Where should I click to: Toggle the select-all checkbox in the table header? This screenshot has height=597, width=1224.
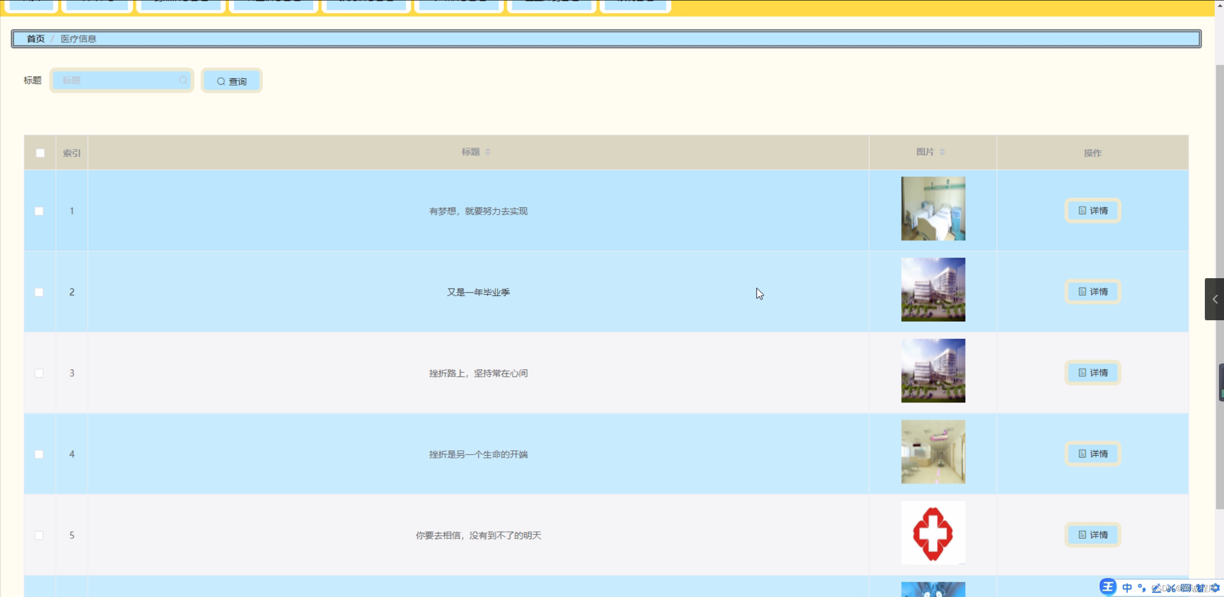coord(40,153)
